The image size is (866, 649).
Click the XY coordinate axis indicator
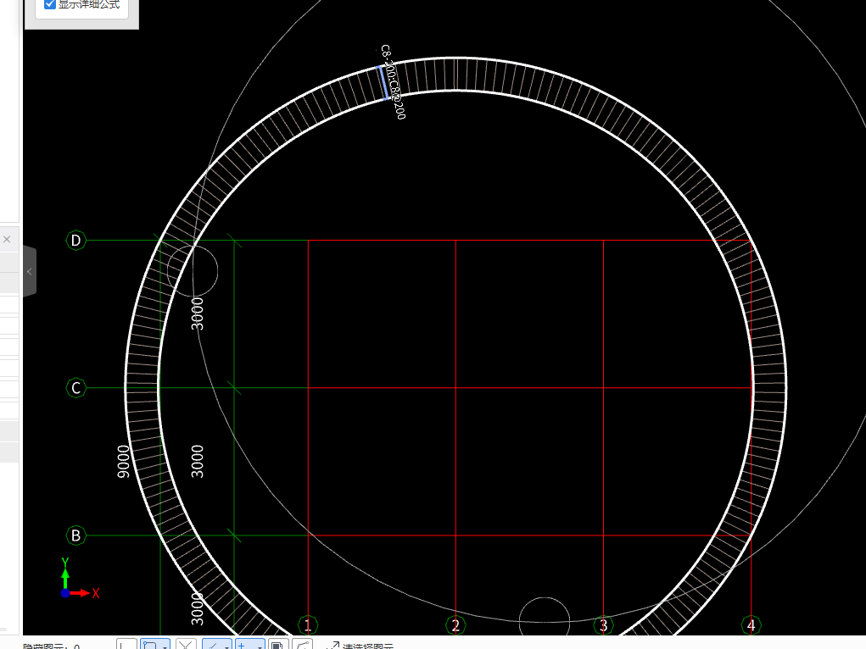tap(80, 579)
